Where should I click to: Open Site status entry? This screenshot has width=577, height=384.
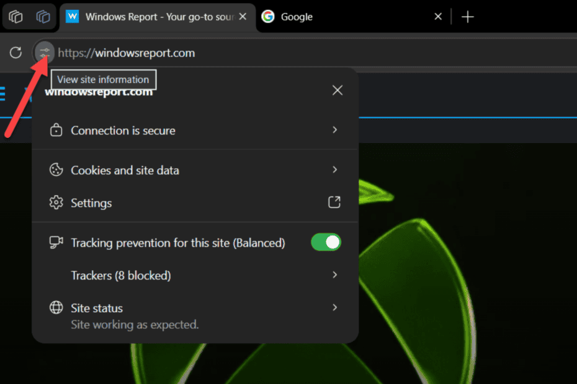point(194,316)
